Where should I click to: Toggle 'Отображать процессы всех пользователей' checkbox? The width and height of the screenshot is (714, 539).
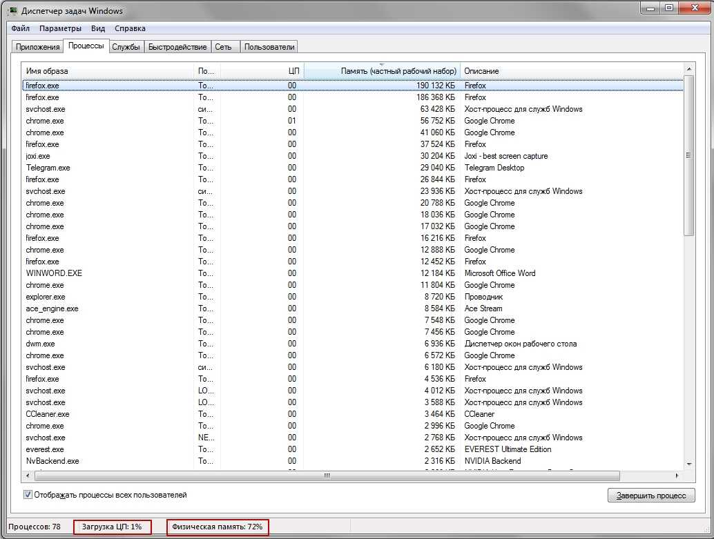click(28, 495)
